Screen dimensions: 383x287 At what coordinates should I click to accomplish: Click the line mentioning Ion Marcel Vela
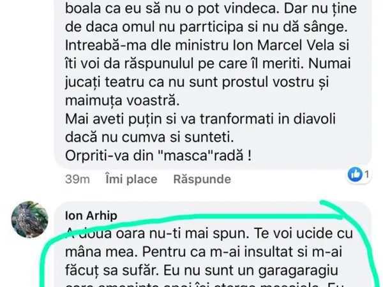click(x=207, y=45)
